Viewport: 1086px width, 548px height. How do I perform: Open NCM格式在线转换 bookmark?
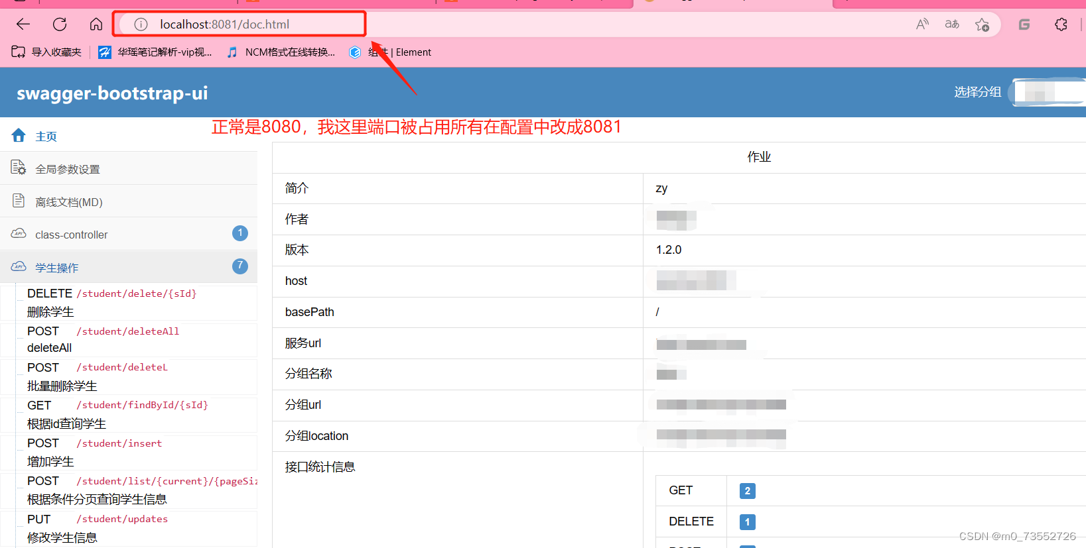tap(281, 52)
